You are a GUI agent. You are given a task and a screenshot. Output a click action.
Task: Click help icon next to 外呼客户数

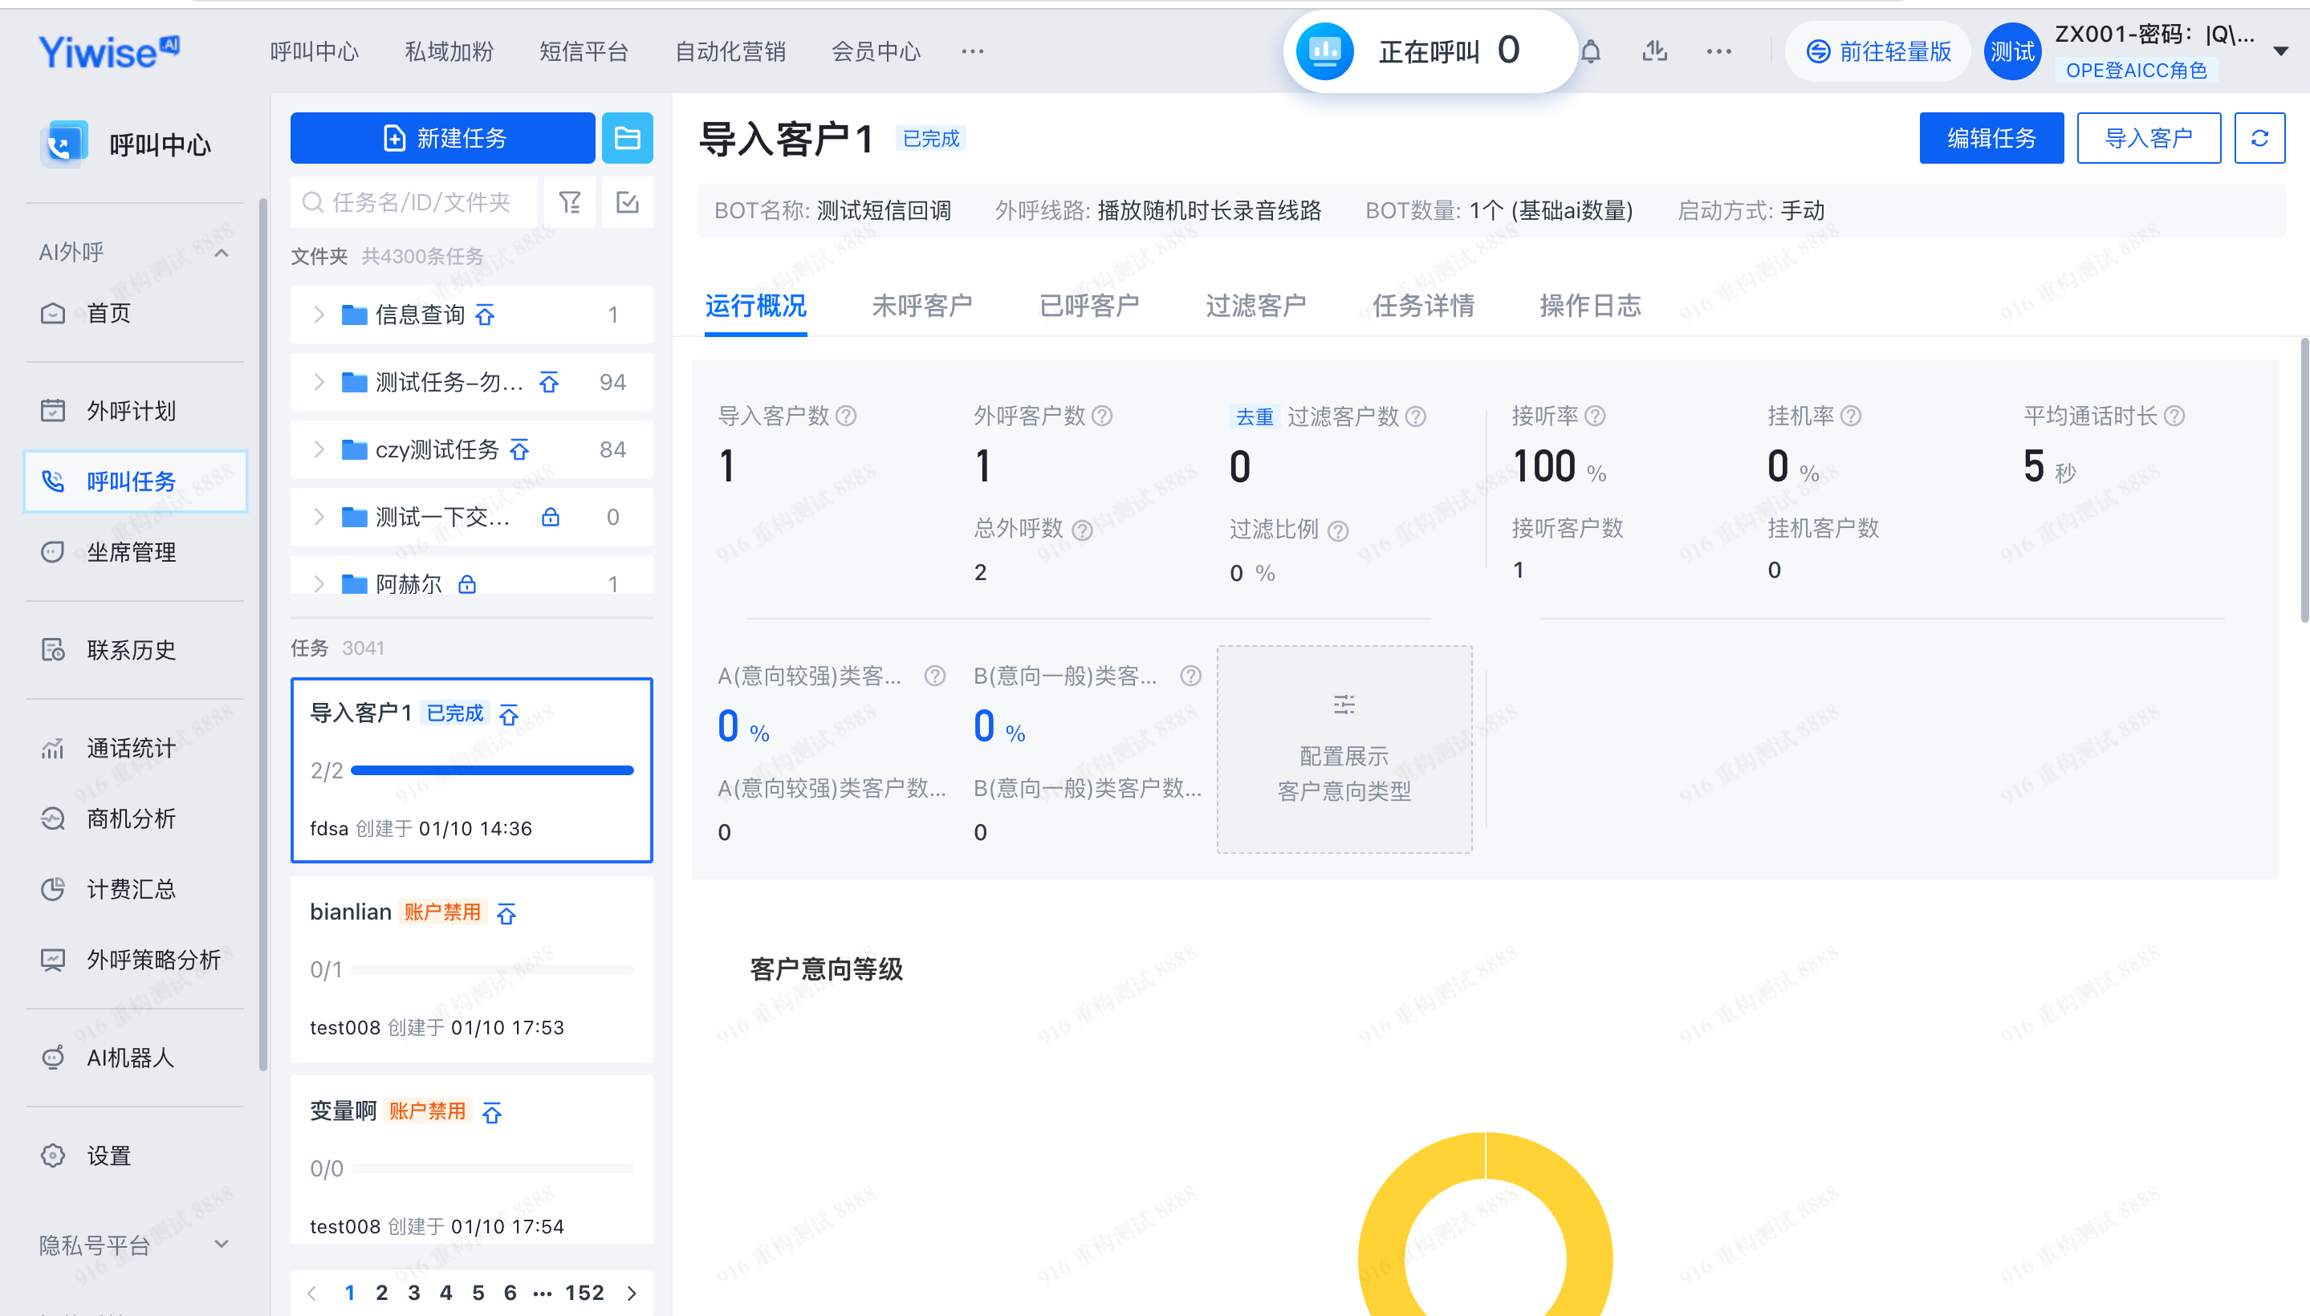[1102, 416]
